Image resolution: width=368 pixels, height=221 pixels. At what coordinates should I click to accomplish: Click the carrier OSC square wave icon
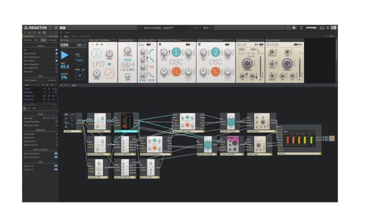coord(176,72)
